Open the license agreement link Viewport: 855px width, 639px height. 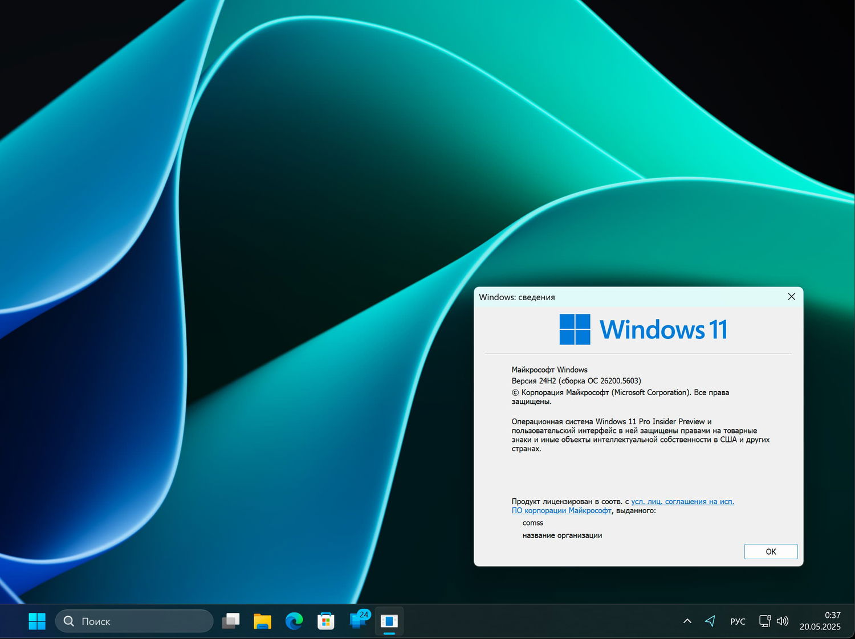682,501
